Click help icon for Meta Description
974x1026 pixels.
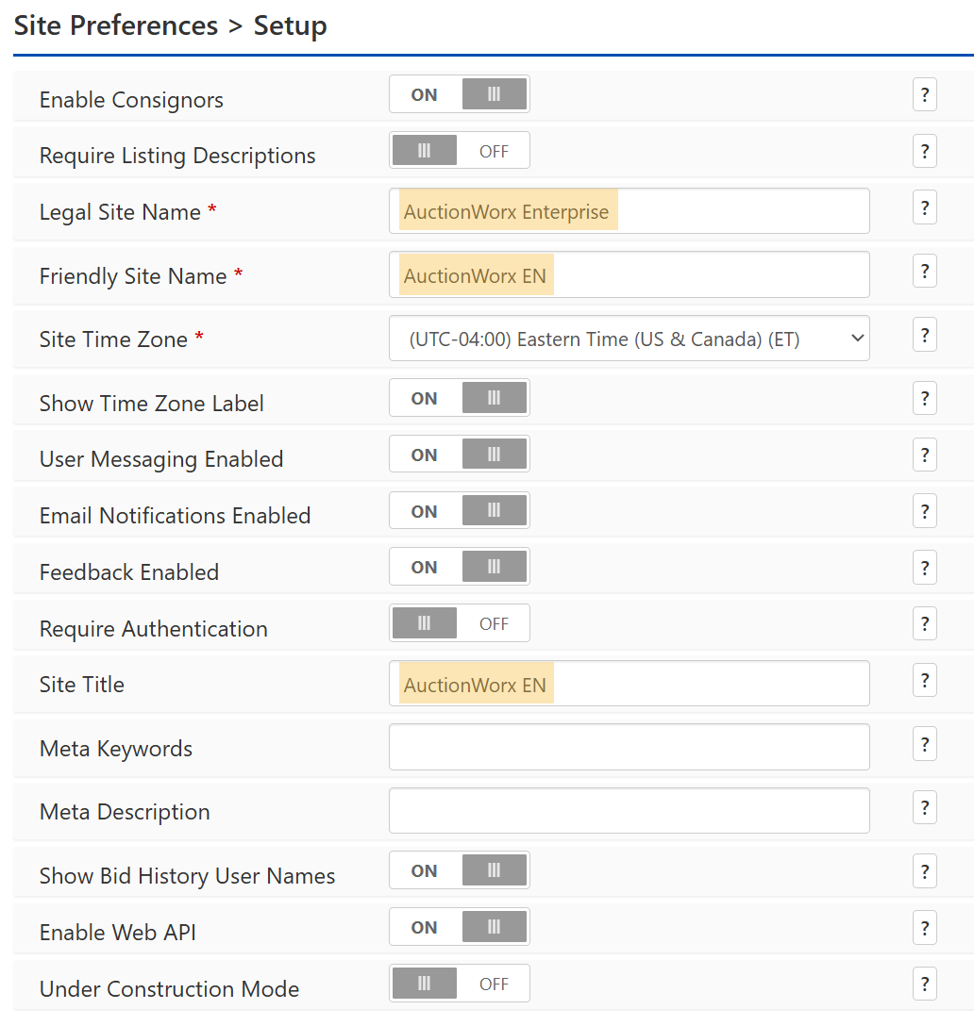(x=924, y=807)
